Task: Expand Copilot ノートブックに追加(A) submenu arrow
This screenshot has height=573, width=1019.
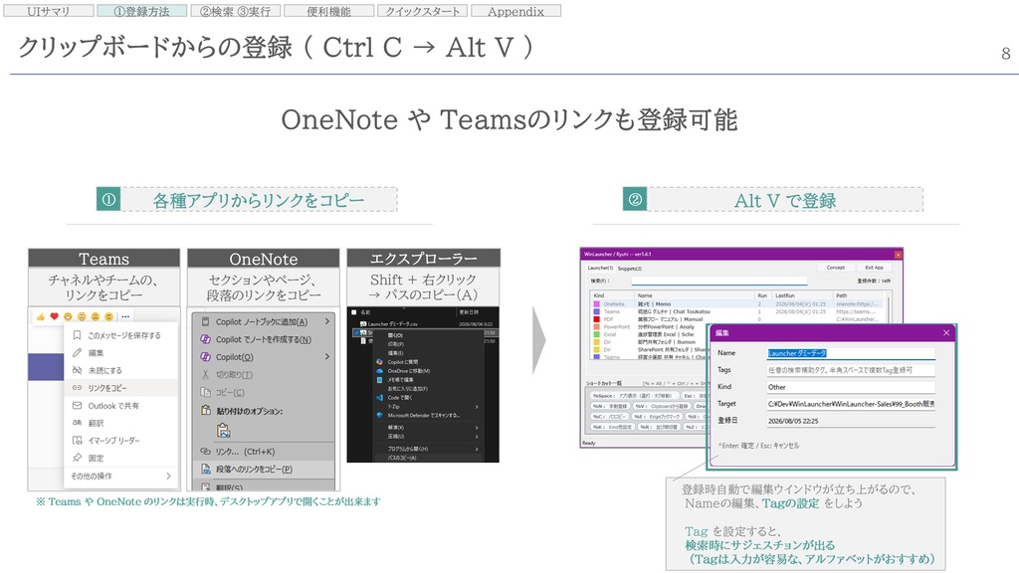Action: pos(326,321)
